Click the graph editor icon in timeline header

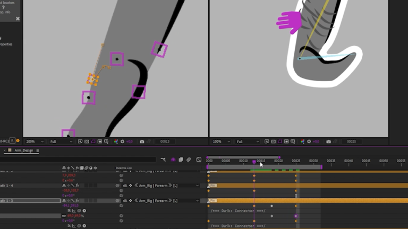(199, 160)
